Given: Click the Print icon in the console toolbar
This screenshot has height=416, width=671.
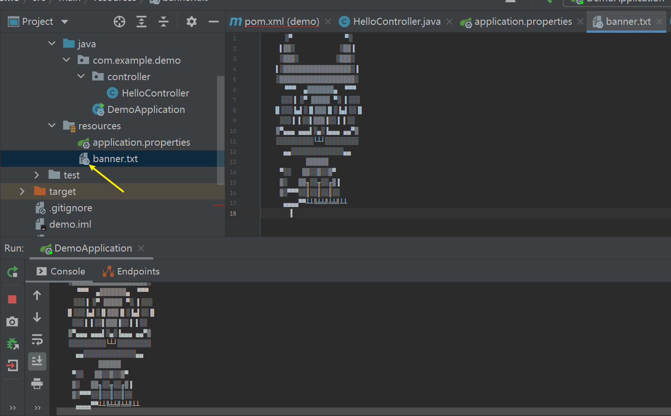Looking at the screenshot, I should (x=37, y=384).
